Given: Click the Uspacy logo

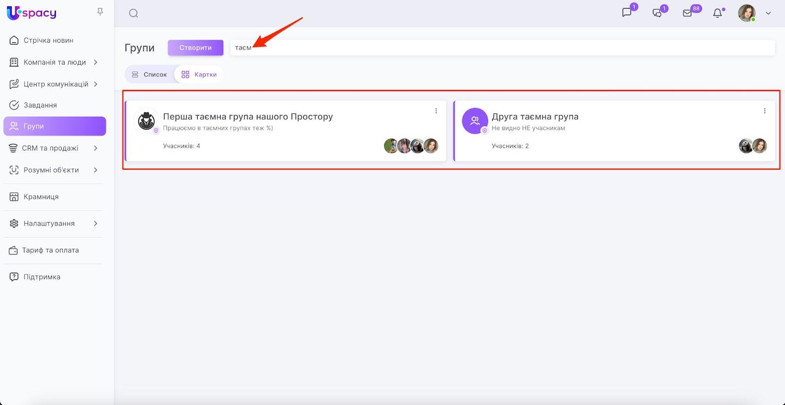Looking at the screenshot, I should 32,13.
